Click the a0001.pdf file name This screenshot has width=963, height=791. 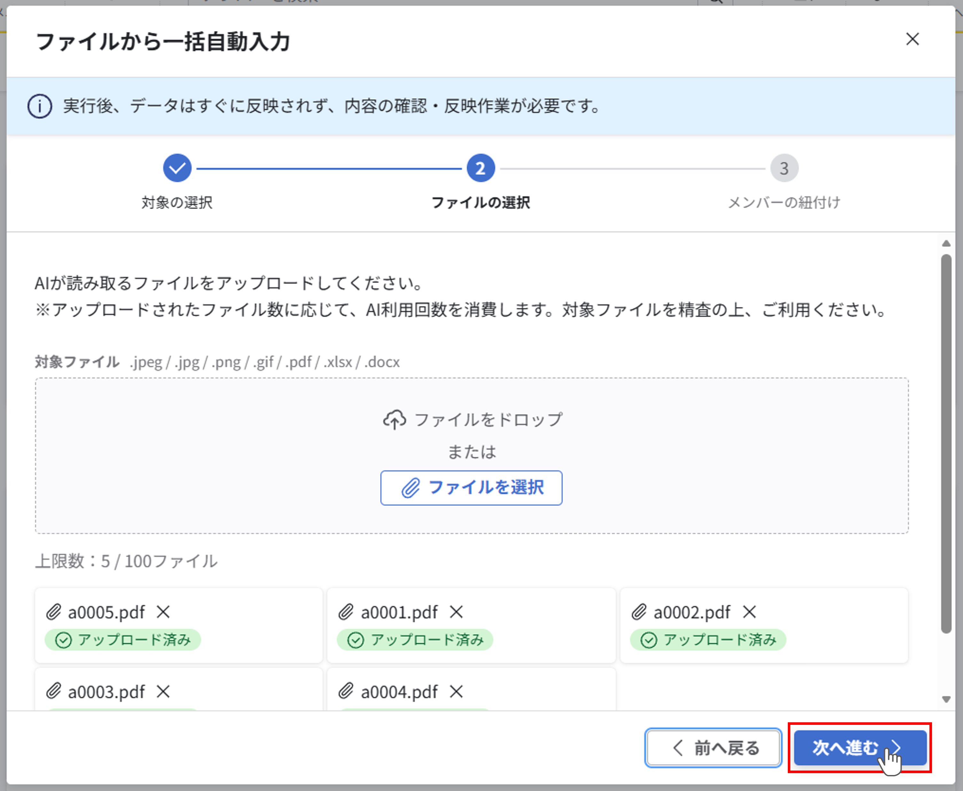399,612
